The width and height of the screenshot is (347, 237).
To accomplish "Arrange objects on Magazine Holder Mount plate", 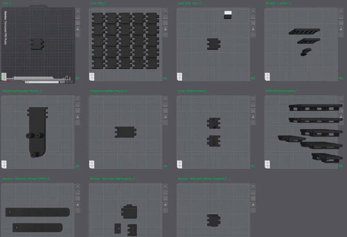I will pyautogui.click(x=165, y=110).
